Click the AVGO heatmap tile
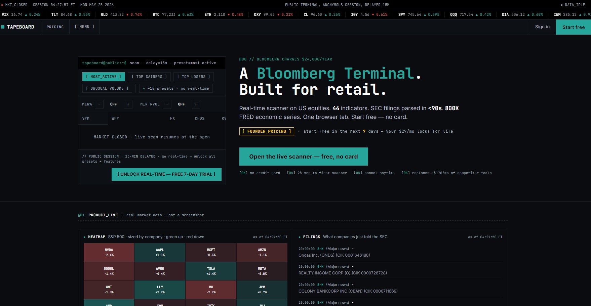Screen dimensions: 591x306 (x=160, y=271)
